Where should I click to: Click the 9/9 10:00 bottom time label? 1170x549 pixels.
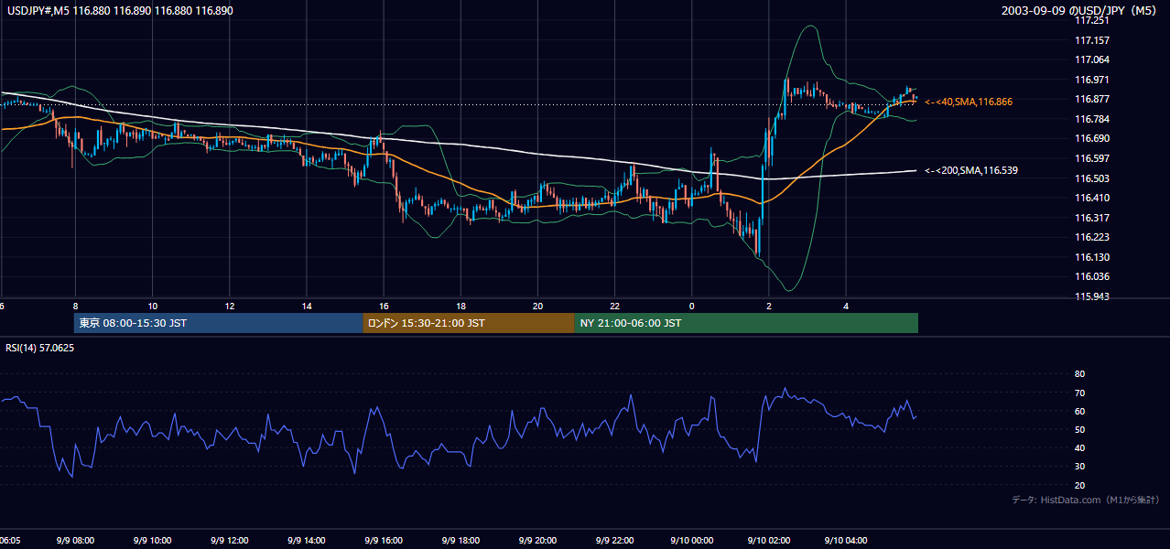[x=153, y=540]
